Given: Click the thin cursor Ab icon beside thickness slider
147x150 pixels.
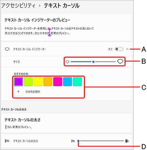Looking at the screenshot, I should (73, 141).
